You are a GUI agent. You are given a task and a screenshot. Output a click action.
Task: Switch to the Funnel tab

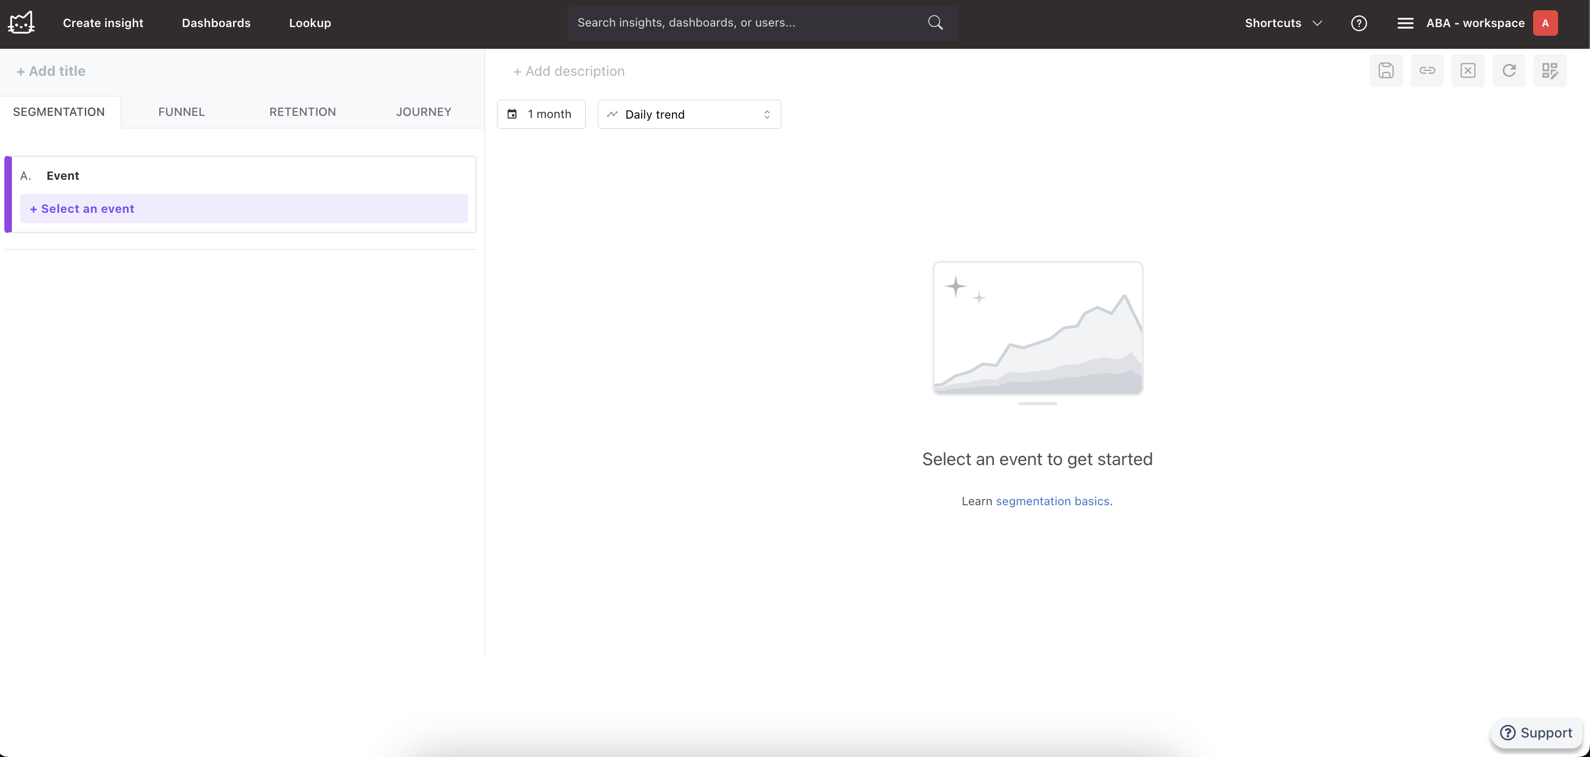[x=181, y=112]
